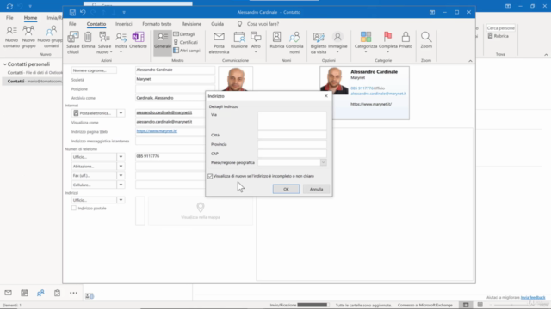551x309 pixels.
Task: Open Ufficio address type dropdown arrow
Action: tap(121, 200)
